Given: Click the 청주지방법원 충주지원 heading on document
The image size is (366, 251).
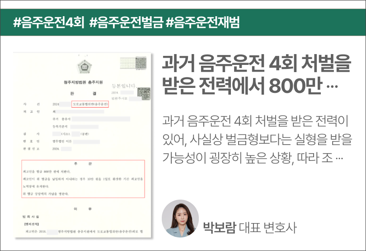Looking at the screenshot, I should click(x=84, y=83).
